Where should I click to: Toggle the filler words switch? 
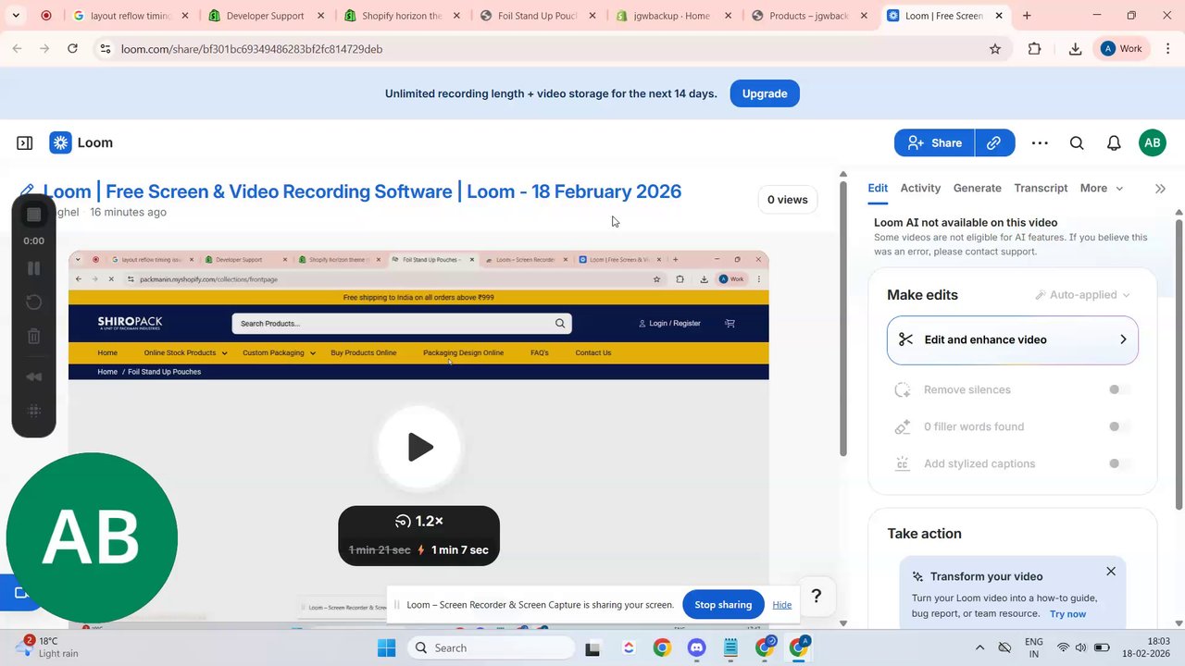click(1119, 426)
